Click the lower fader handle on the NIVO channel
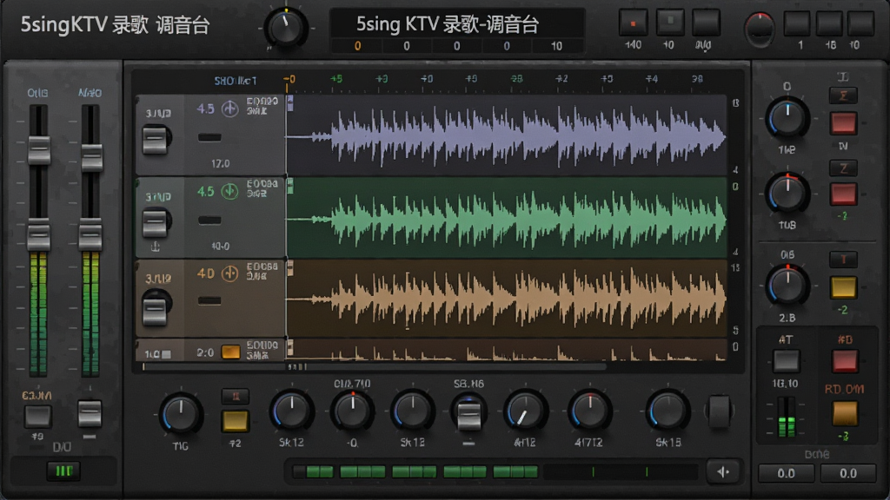 [x=90, y=235]
